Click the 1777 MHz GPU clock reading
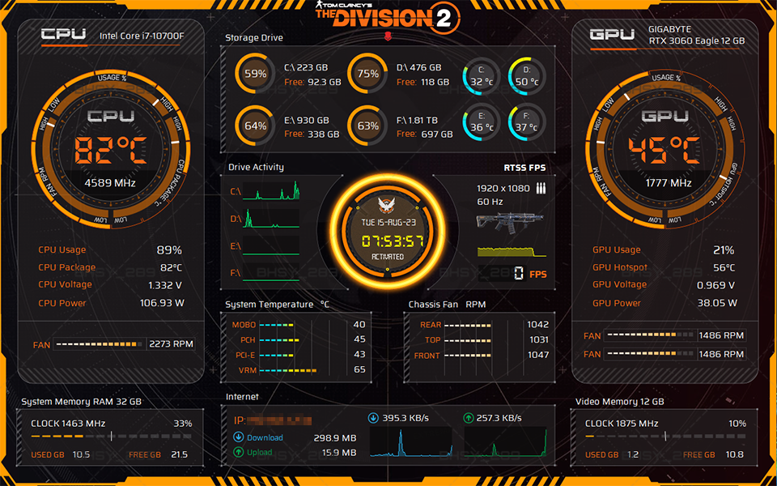The image size is (777, 486). (669, 183)
